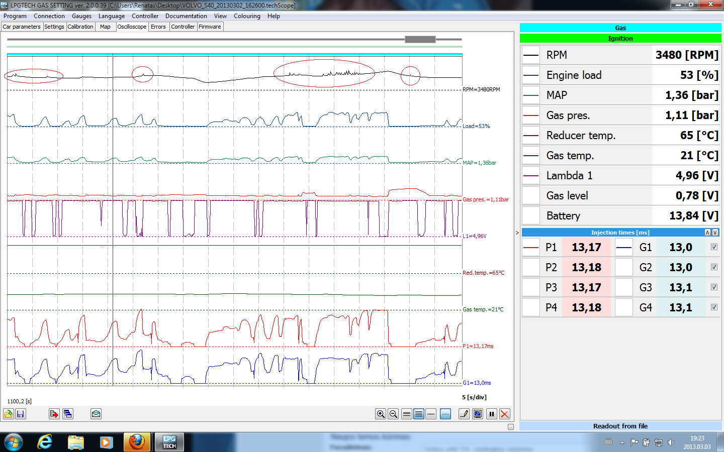Image resolution: width=724 pixels, height=452 pixels.
Task: Toggle the G4 injector checkbox
Action: [714, 307]
